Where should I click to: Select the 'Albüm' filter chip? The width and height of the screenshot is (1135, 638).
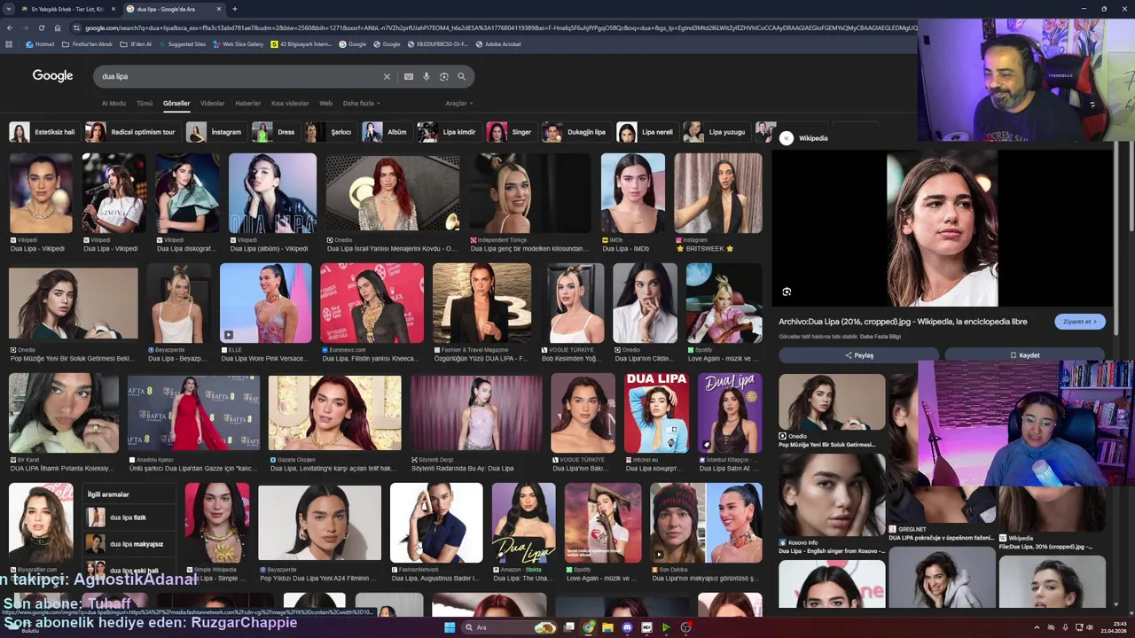[x=387, y=132]
